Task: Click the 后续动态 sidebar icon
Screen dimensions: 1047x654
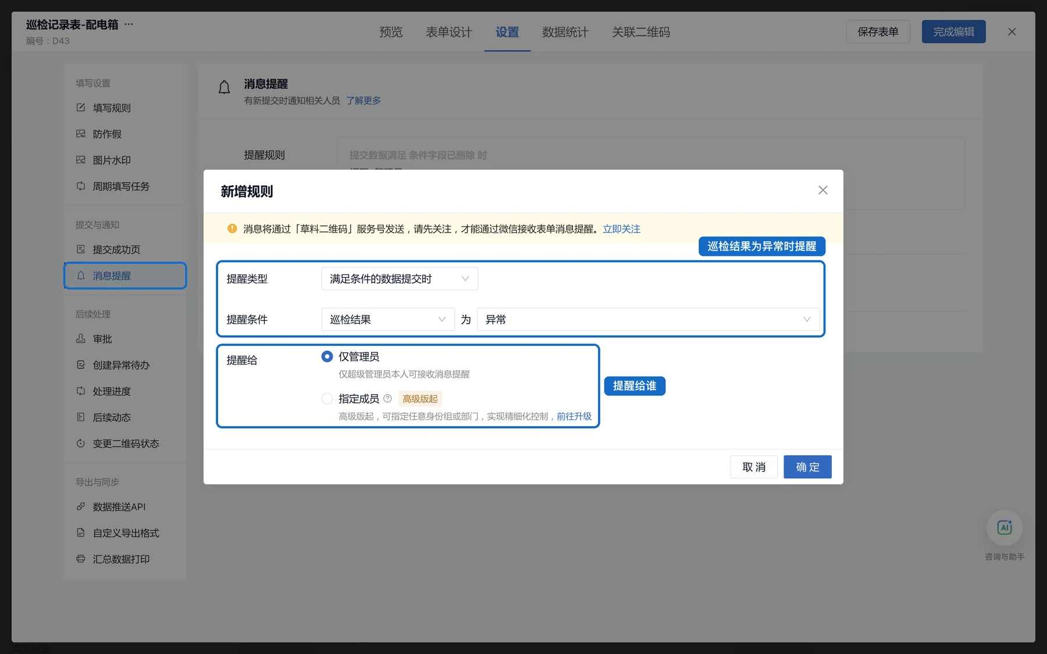Action: pos(81,417)
